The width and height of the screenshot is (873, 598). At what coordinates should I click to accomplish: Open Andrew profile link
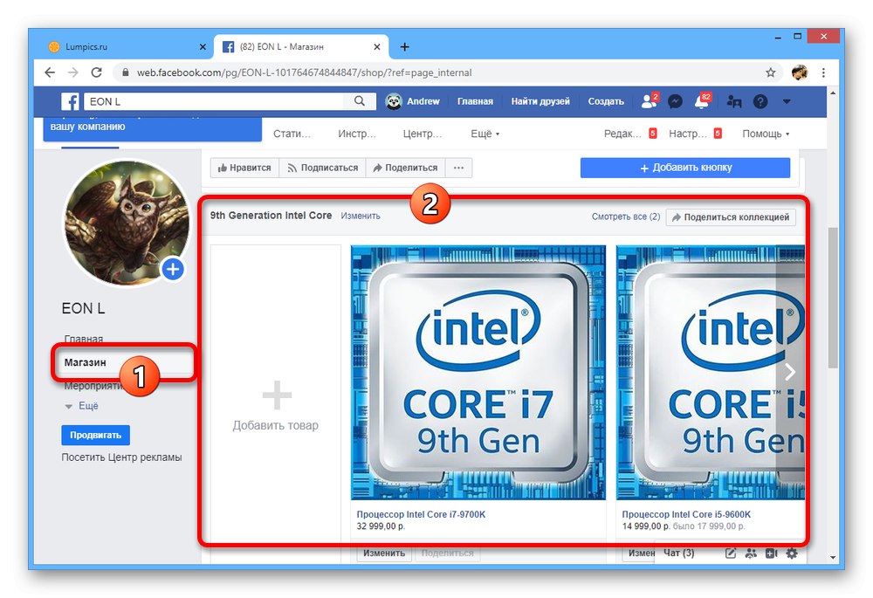[413, 101]
